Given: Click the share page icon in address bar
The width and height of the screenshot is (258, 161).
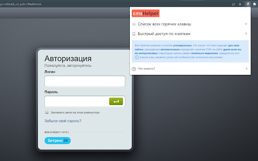Looking at the screenshot, I should coord(233,4).
